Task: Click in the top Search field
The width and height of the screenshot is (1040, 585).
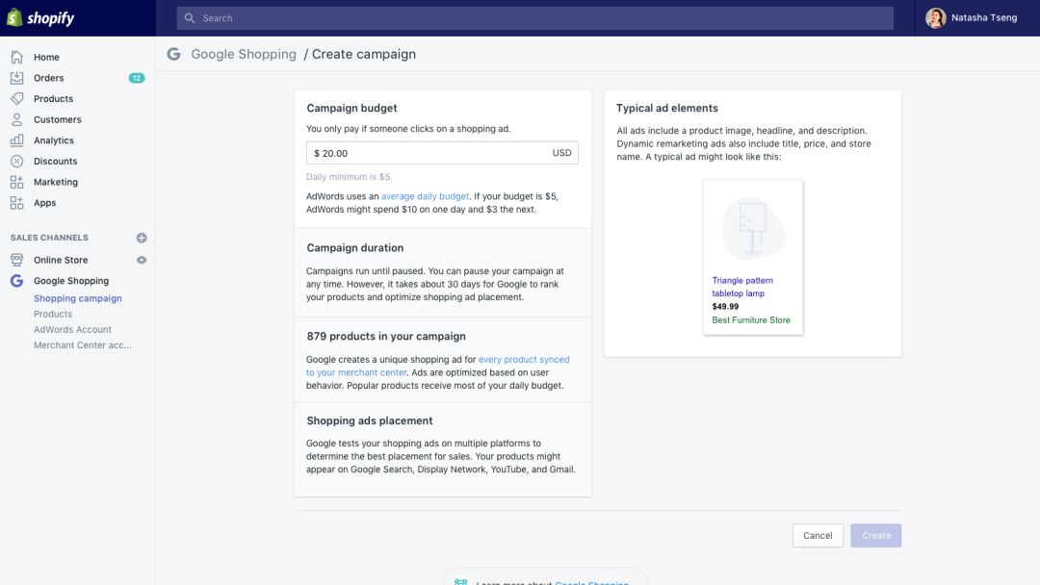Action: 534,18
